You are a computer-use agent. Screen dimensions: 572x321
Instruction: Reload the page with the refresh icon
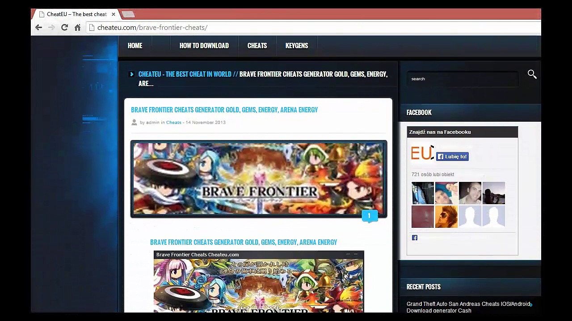point(64,28)
